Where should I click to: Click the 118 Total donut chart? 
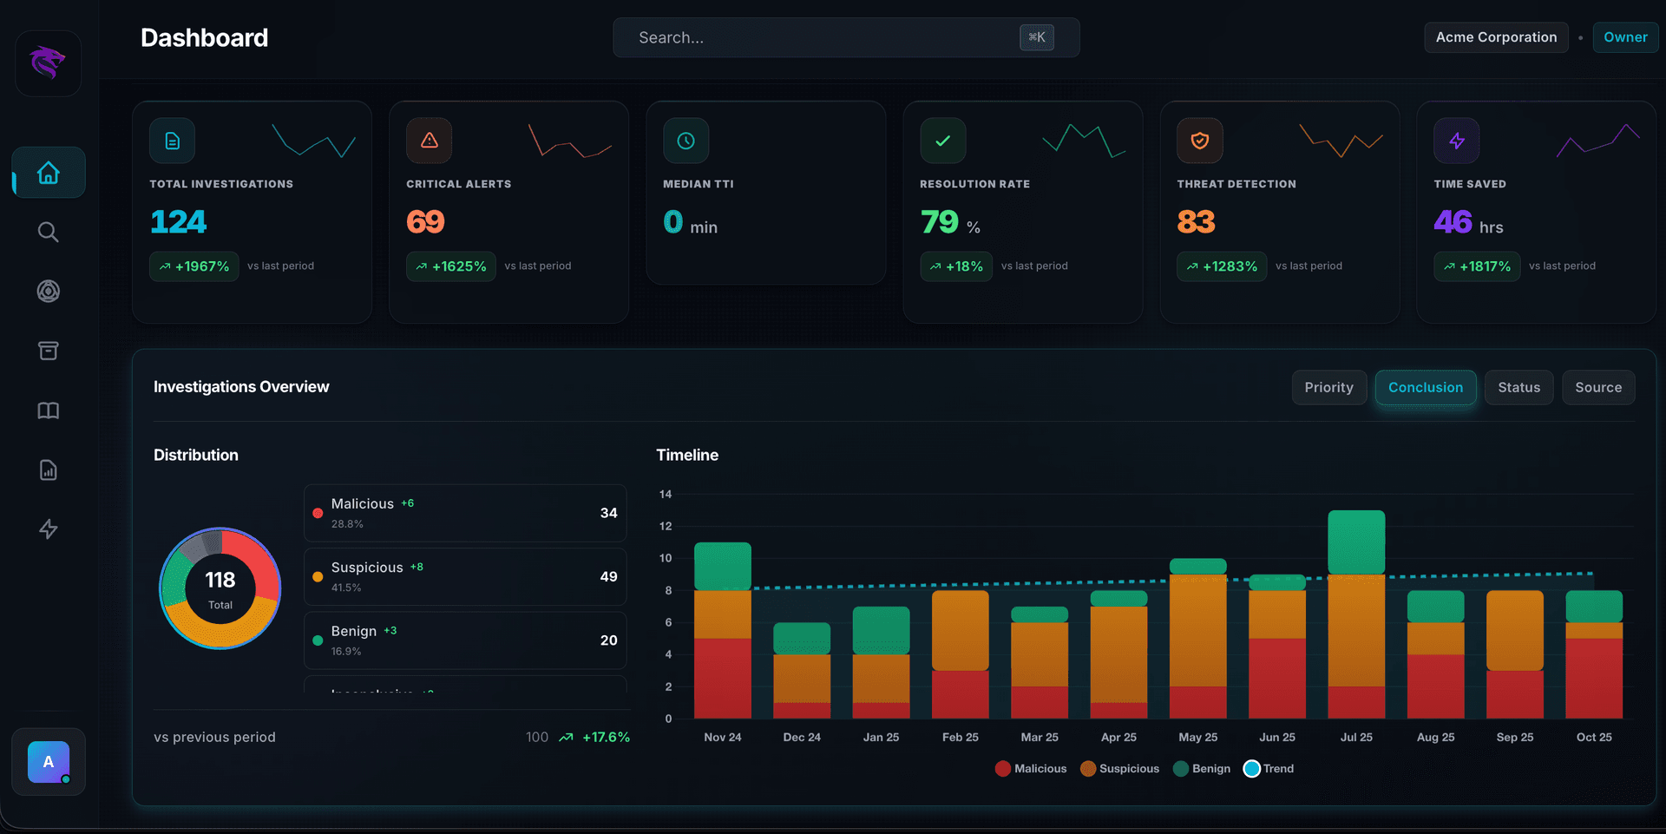coord(220,589)
